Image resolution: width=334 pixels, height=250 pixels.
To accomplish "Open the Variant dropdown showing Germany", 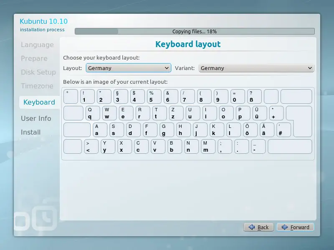I will coord(256,68).
